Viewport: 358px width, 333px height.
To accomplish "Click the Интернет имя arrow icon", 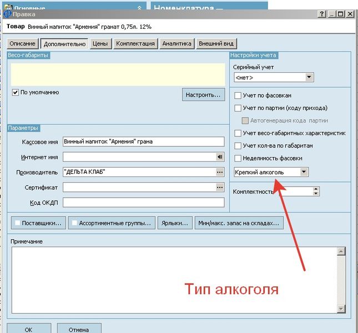I will pyautogui.click(x=220, y=157).
